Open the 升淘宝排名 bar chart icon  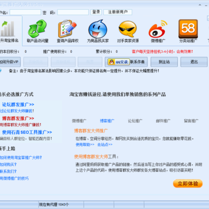click(8, 28)
